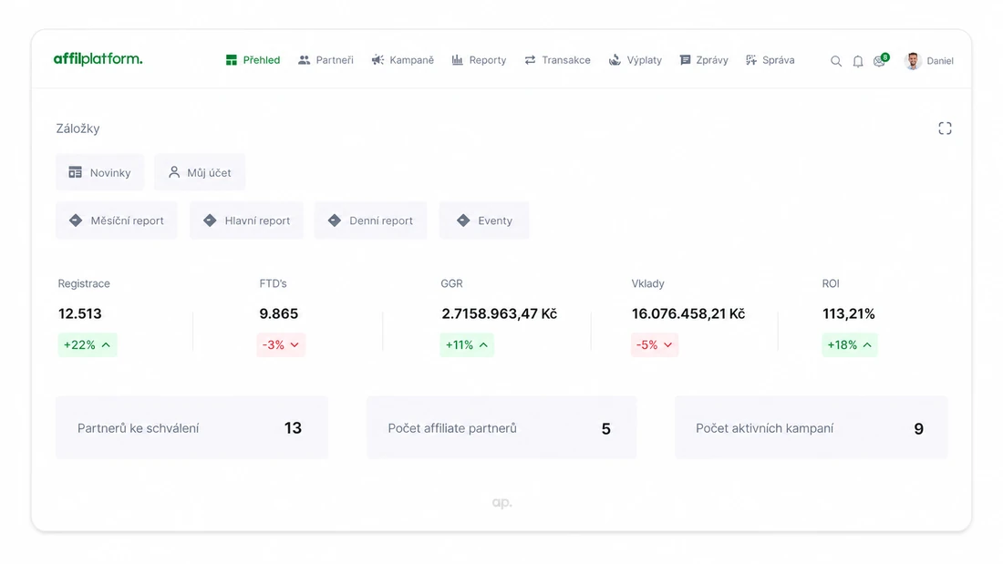
Task: Click the Kampaně megaphone icon
Action: pos(378,60)
